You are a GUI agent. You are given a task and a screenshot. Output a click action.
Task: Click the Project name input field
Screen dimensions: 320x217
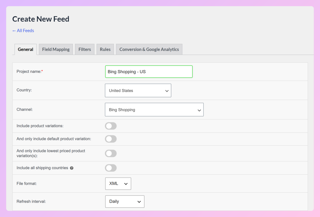click(149, 72)
